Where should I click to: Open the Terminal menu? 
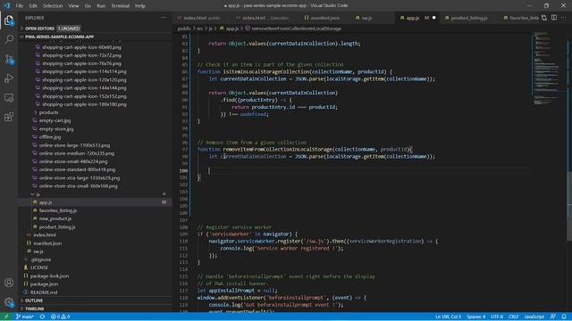(x=120, y=6)
